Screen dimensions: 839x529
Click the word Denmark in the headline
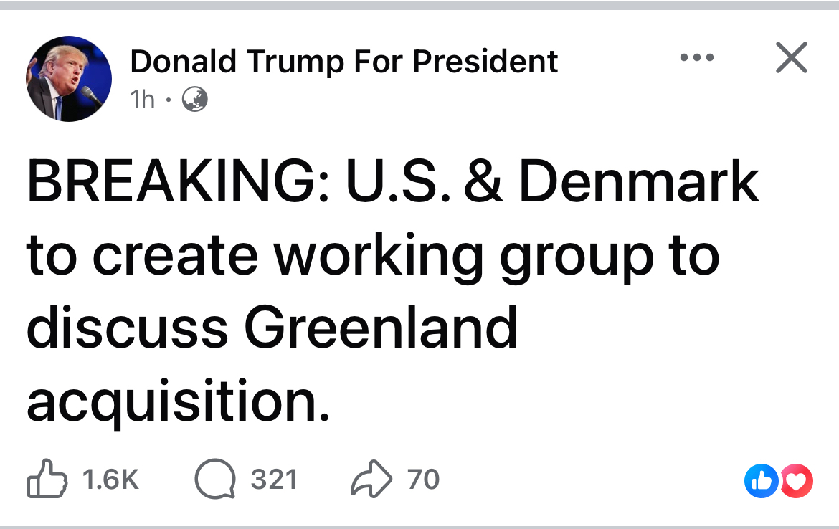point(639,182)
